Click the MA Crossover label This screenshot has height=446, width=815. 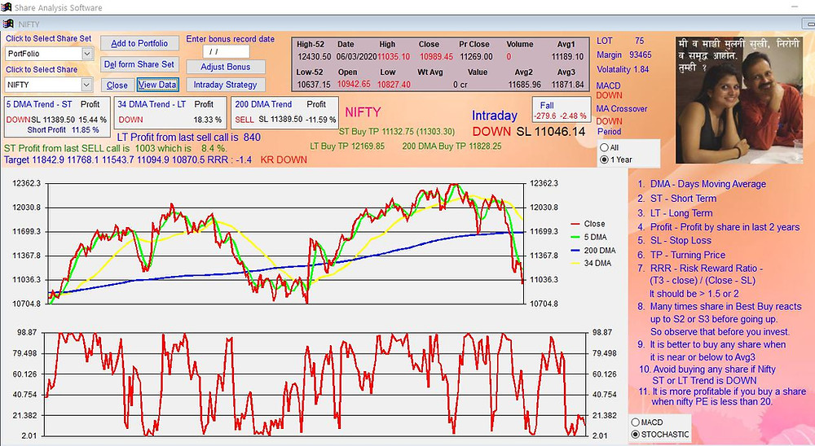pos(622,108)
